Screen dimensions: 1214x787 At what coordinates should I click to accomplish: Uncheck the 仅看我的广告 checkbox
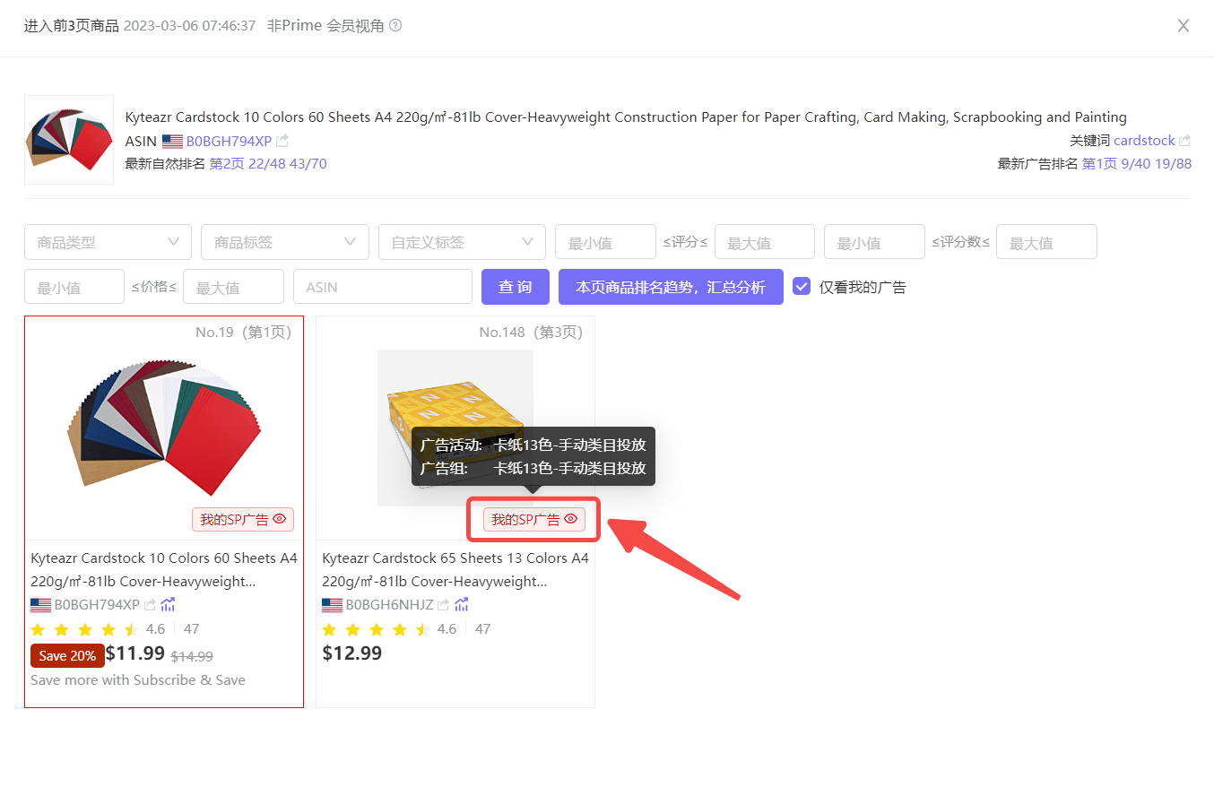801,286
